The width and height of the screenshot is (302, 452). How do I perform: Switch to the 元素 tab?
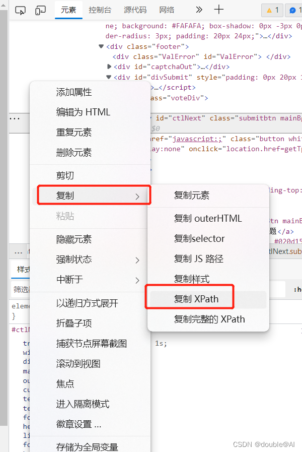68,10
